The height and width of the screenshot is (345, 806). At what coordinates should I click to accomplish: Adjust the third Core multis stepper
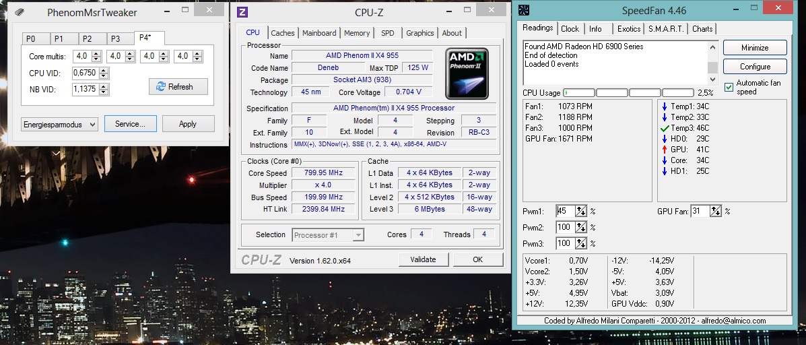coord(164,56)
